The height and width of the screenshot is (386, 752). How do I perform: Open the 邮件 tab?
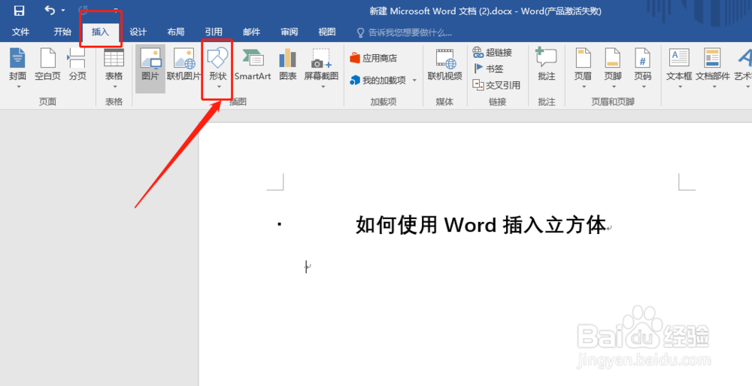coord(251,32)
